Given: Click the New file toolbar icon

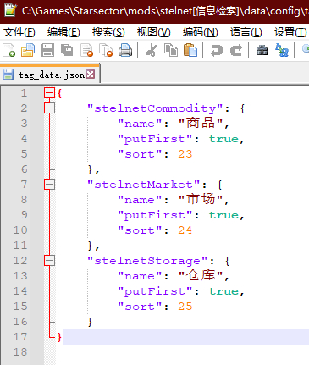Looking at the screenshot, I should coord(8,50).
